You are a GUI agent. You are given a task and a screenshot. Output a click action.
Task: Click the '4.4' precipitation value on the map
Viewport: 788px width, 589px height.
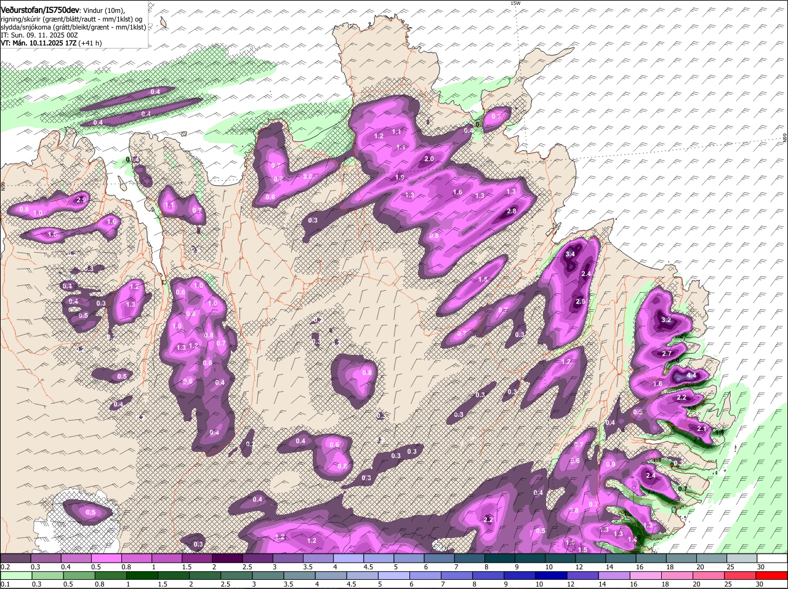(x=691, y=375)
